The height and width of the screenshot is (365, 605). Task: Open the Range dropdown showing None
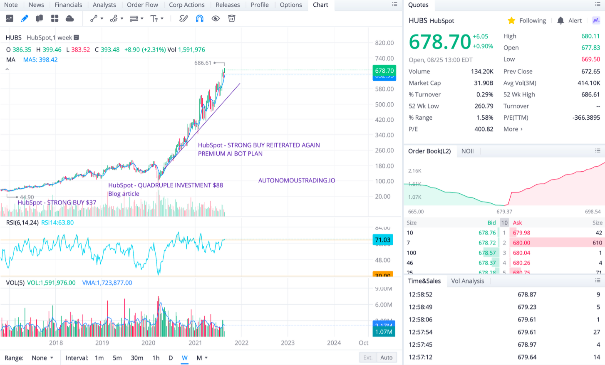[43, 358]
